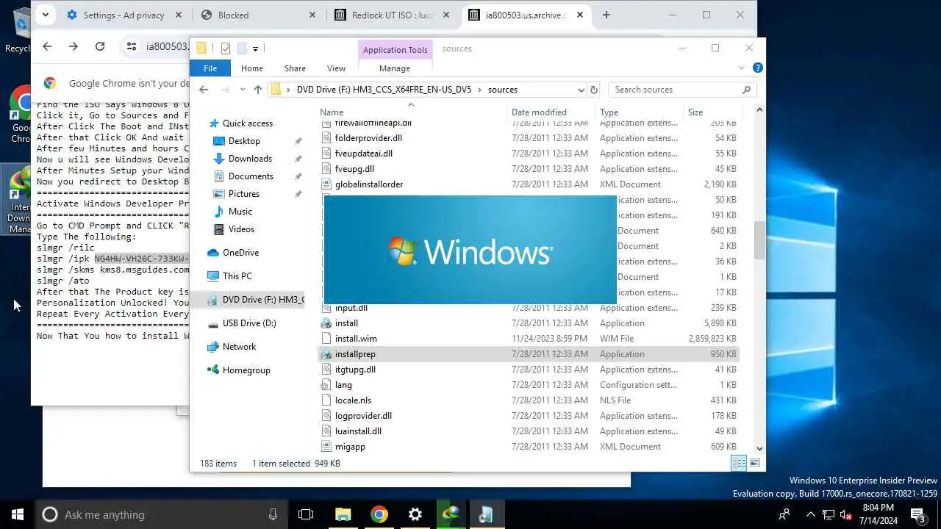The height and width of the screenshot is (529, 941).
Task: Refresh the sources folder
Action: coord(594,90)
